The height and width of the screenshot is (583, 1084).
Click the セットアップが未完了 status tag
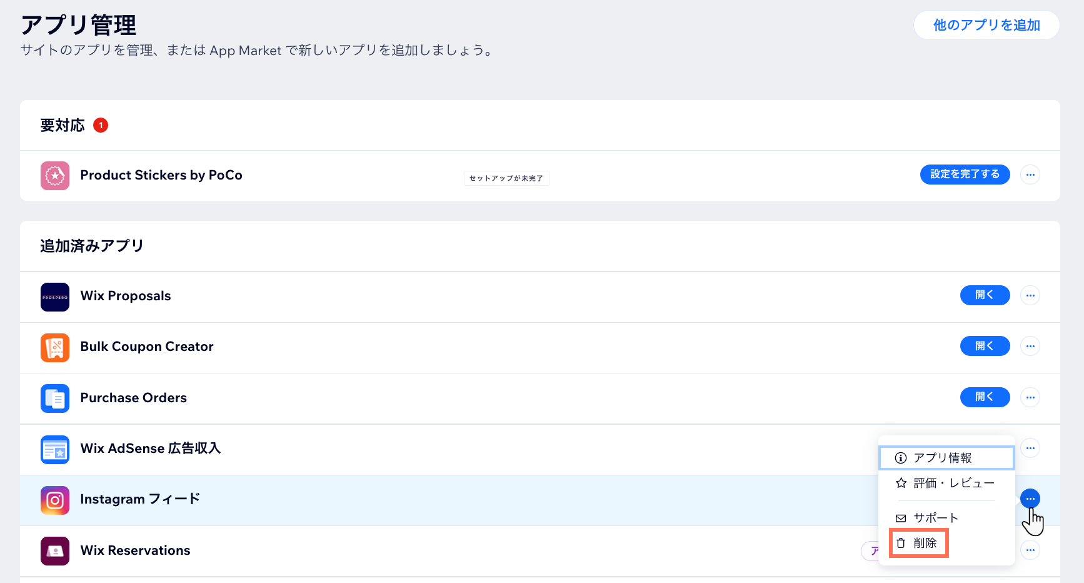coord(506,178)
